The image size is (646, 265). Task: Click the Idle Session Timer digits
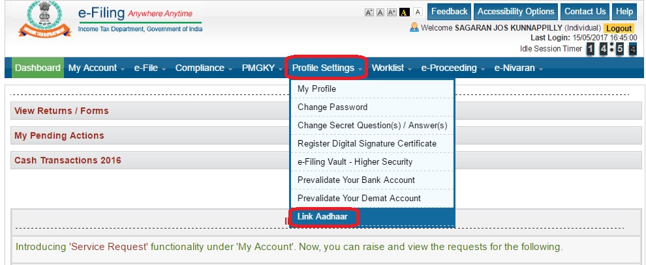[612, 49]
